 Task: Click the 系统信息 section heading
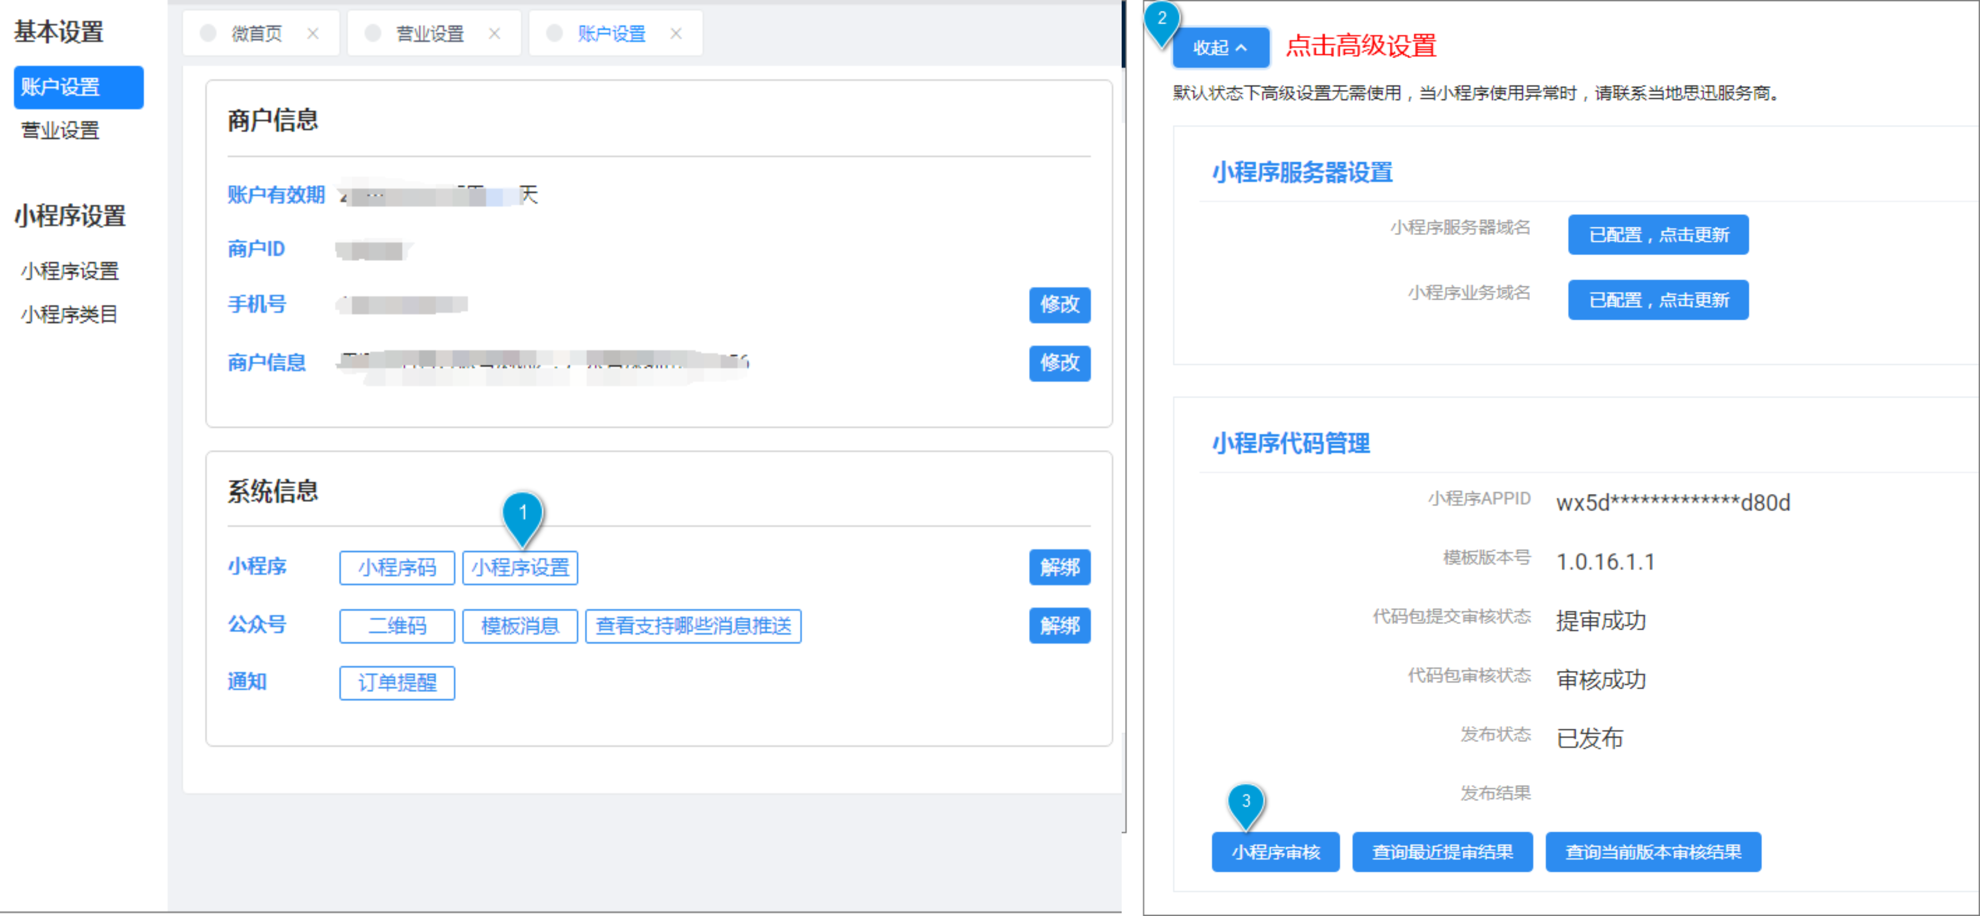point(272,491)
